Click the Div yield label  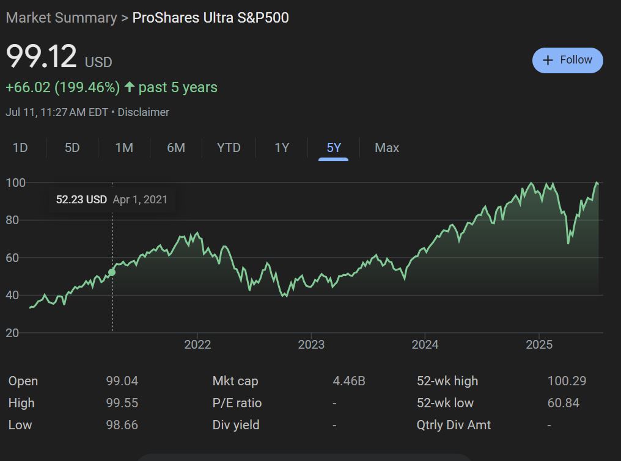pyautogui.click(x=236, y=425)
